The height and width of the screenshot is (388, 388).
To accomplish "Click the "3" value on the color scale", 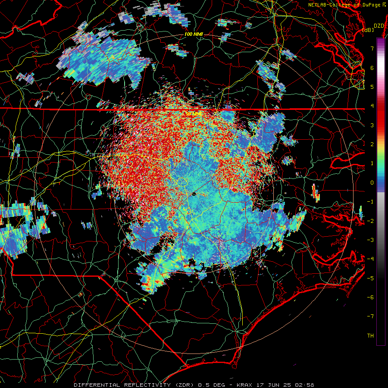I will tap(372, 125).
